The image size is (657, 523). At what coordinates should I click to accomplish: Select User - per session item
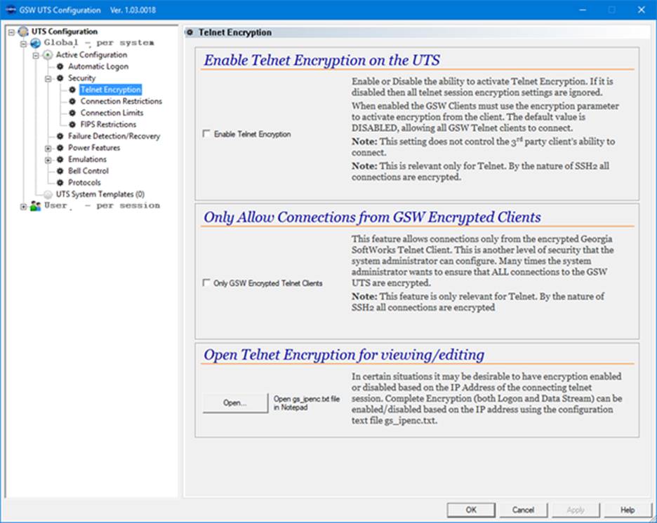(102, 206)
